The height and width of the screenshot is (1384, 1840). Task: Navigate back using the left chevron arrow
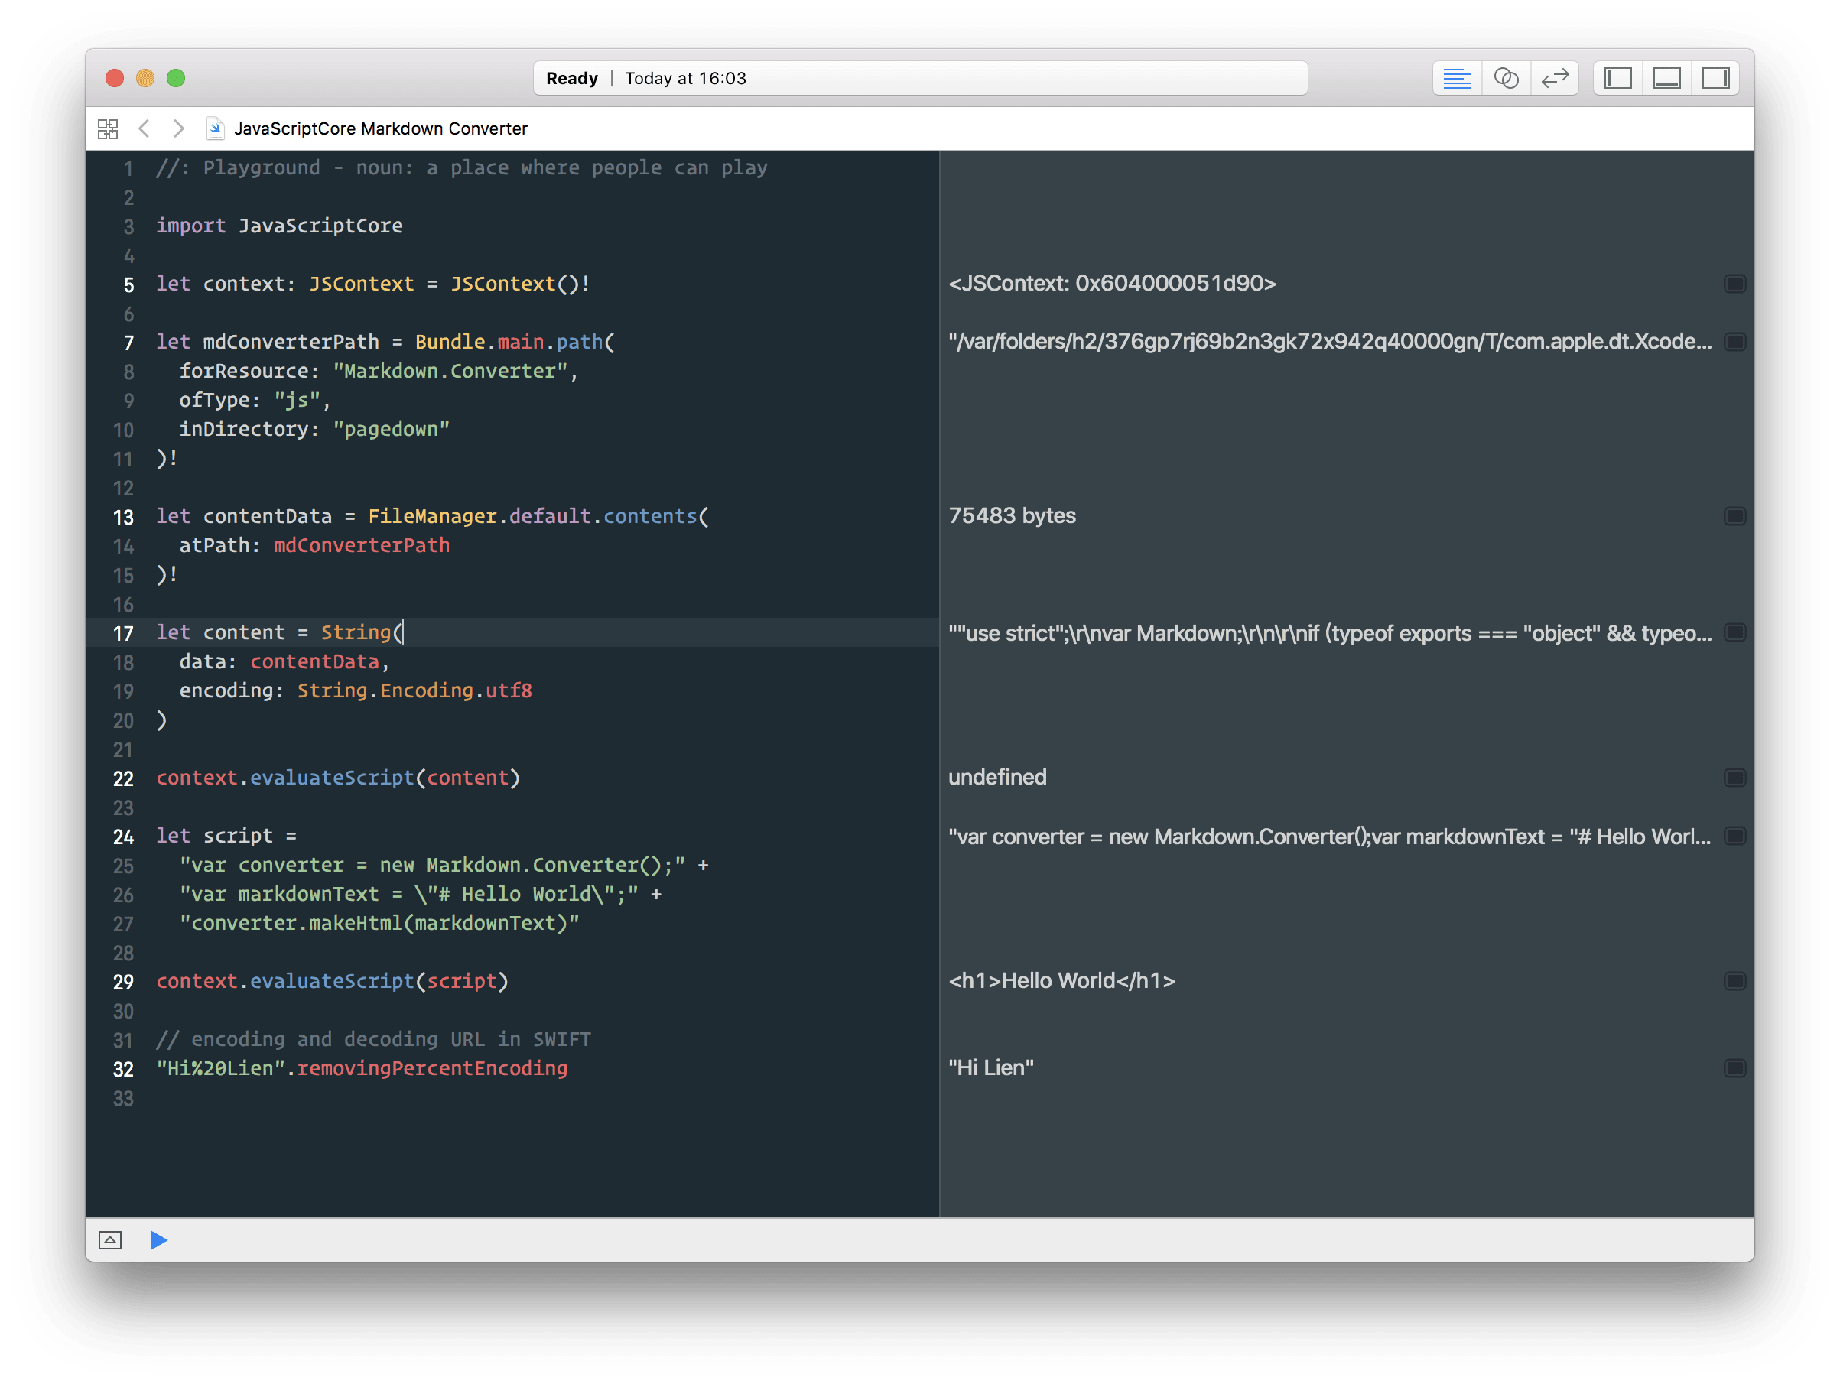click(145, 128)
